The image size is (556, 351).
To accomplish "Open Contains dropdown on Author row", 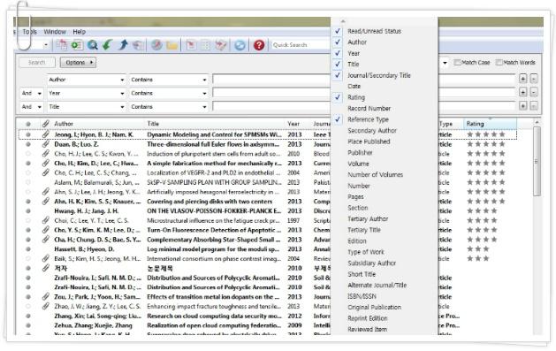I will point(204,80).
